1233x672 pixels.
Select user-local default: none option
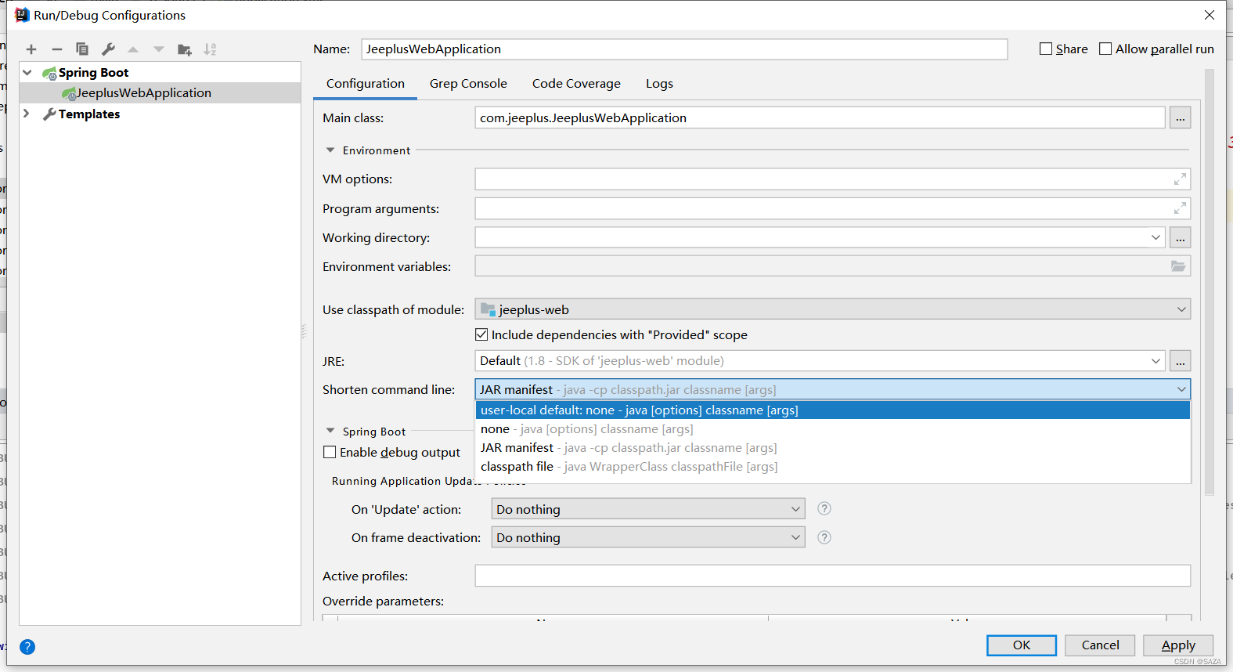833,410
